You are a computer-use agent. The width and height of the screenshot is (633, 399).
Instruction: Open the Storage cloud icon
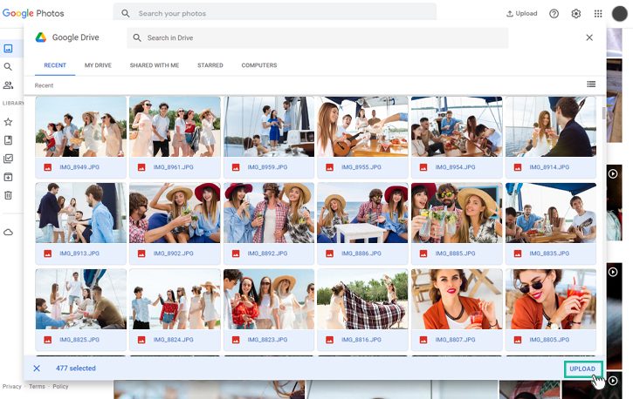[8, 233]
